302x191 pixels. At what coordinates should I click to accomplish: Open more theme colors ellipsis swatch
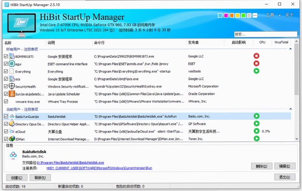coord(255,15)
